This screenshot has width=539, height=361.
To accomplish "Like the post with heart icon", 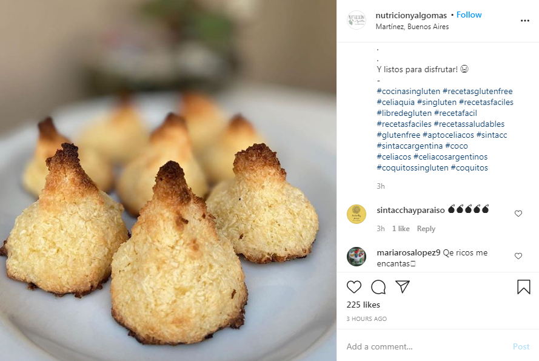I will (354, 287).
